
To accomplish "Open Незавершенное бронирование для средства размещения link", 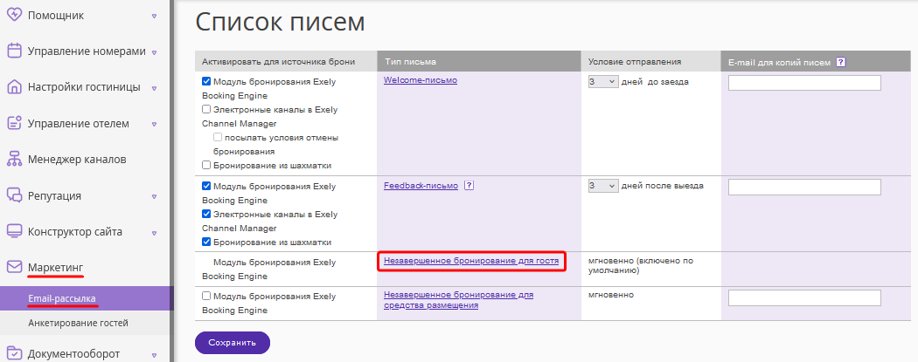I will click(458, 300).
